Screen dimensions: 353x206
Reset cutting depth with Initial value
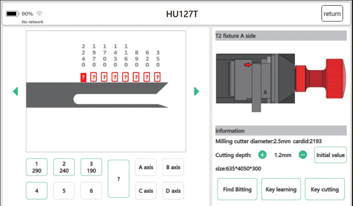[x=330, y=155]
